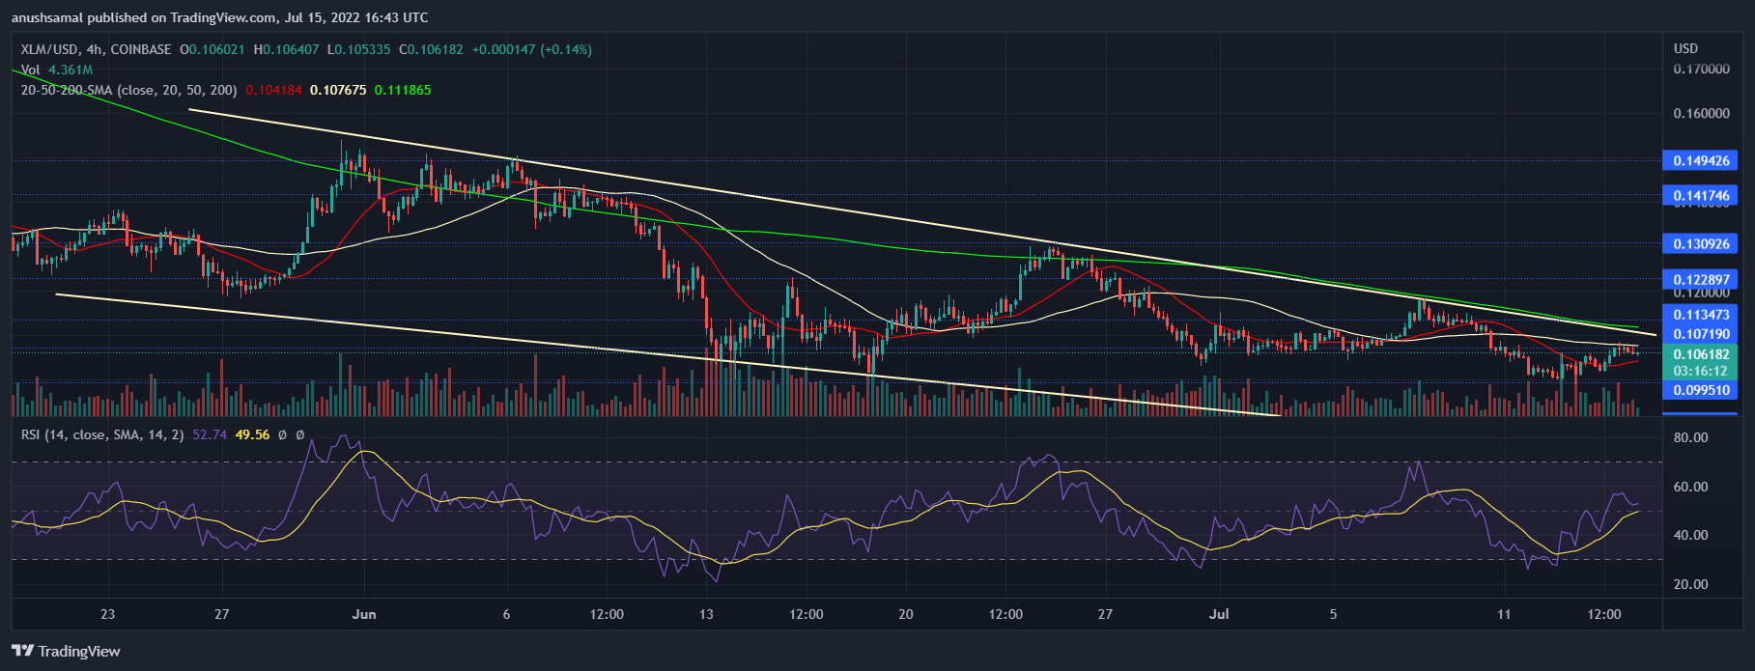The height and width of the screenshot is (671, 1755).
Task: Select the 0.122897 horizontal level label
Action: point(1700,280)
